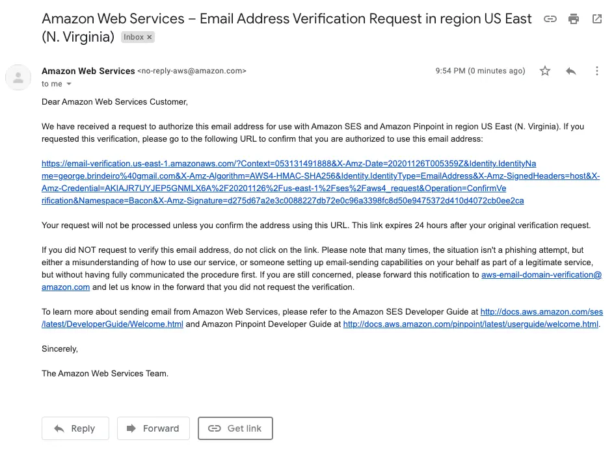Open the Amazon SES Developer Guide link
Screen dimensions: 614x455
click(x=542, y=311)
